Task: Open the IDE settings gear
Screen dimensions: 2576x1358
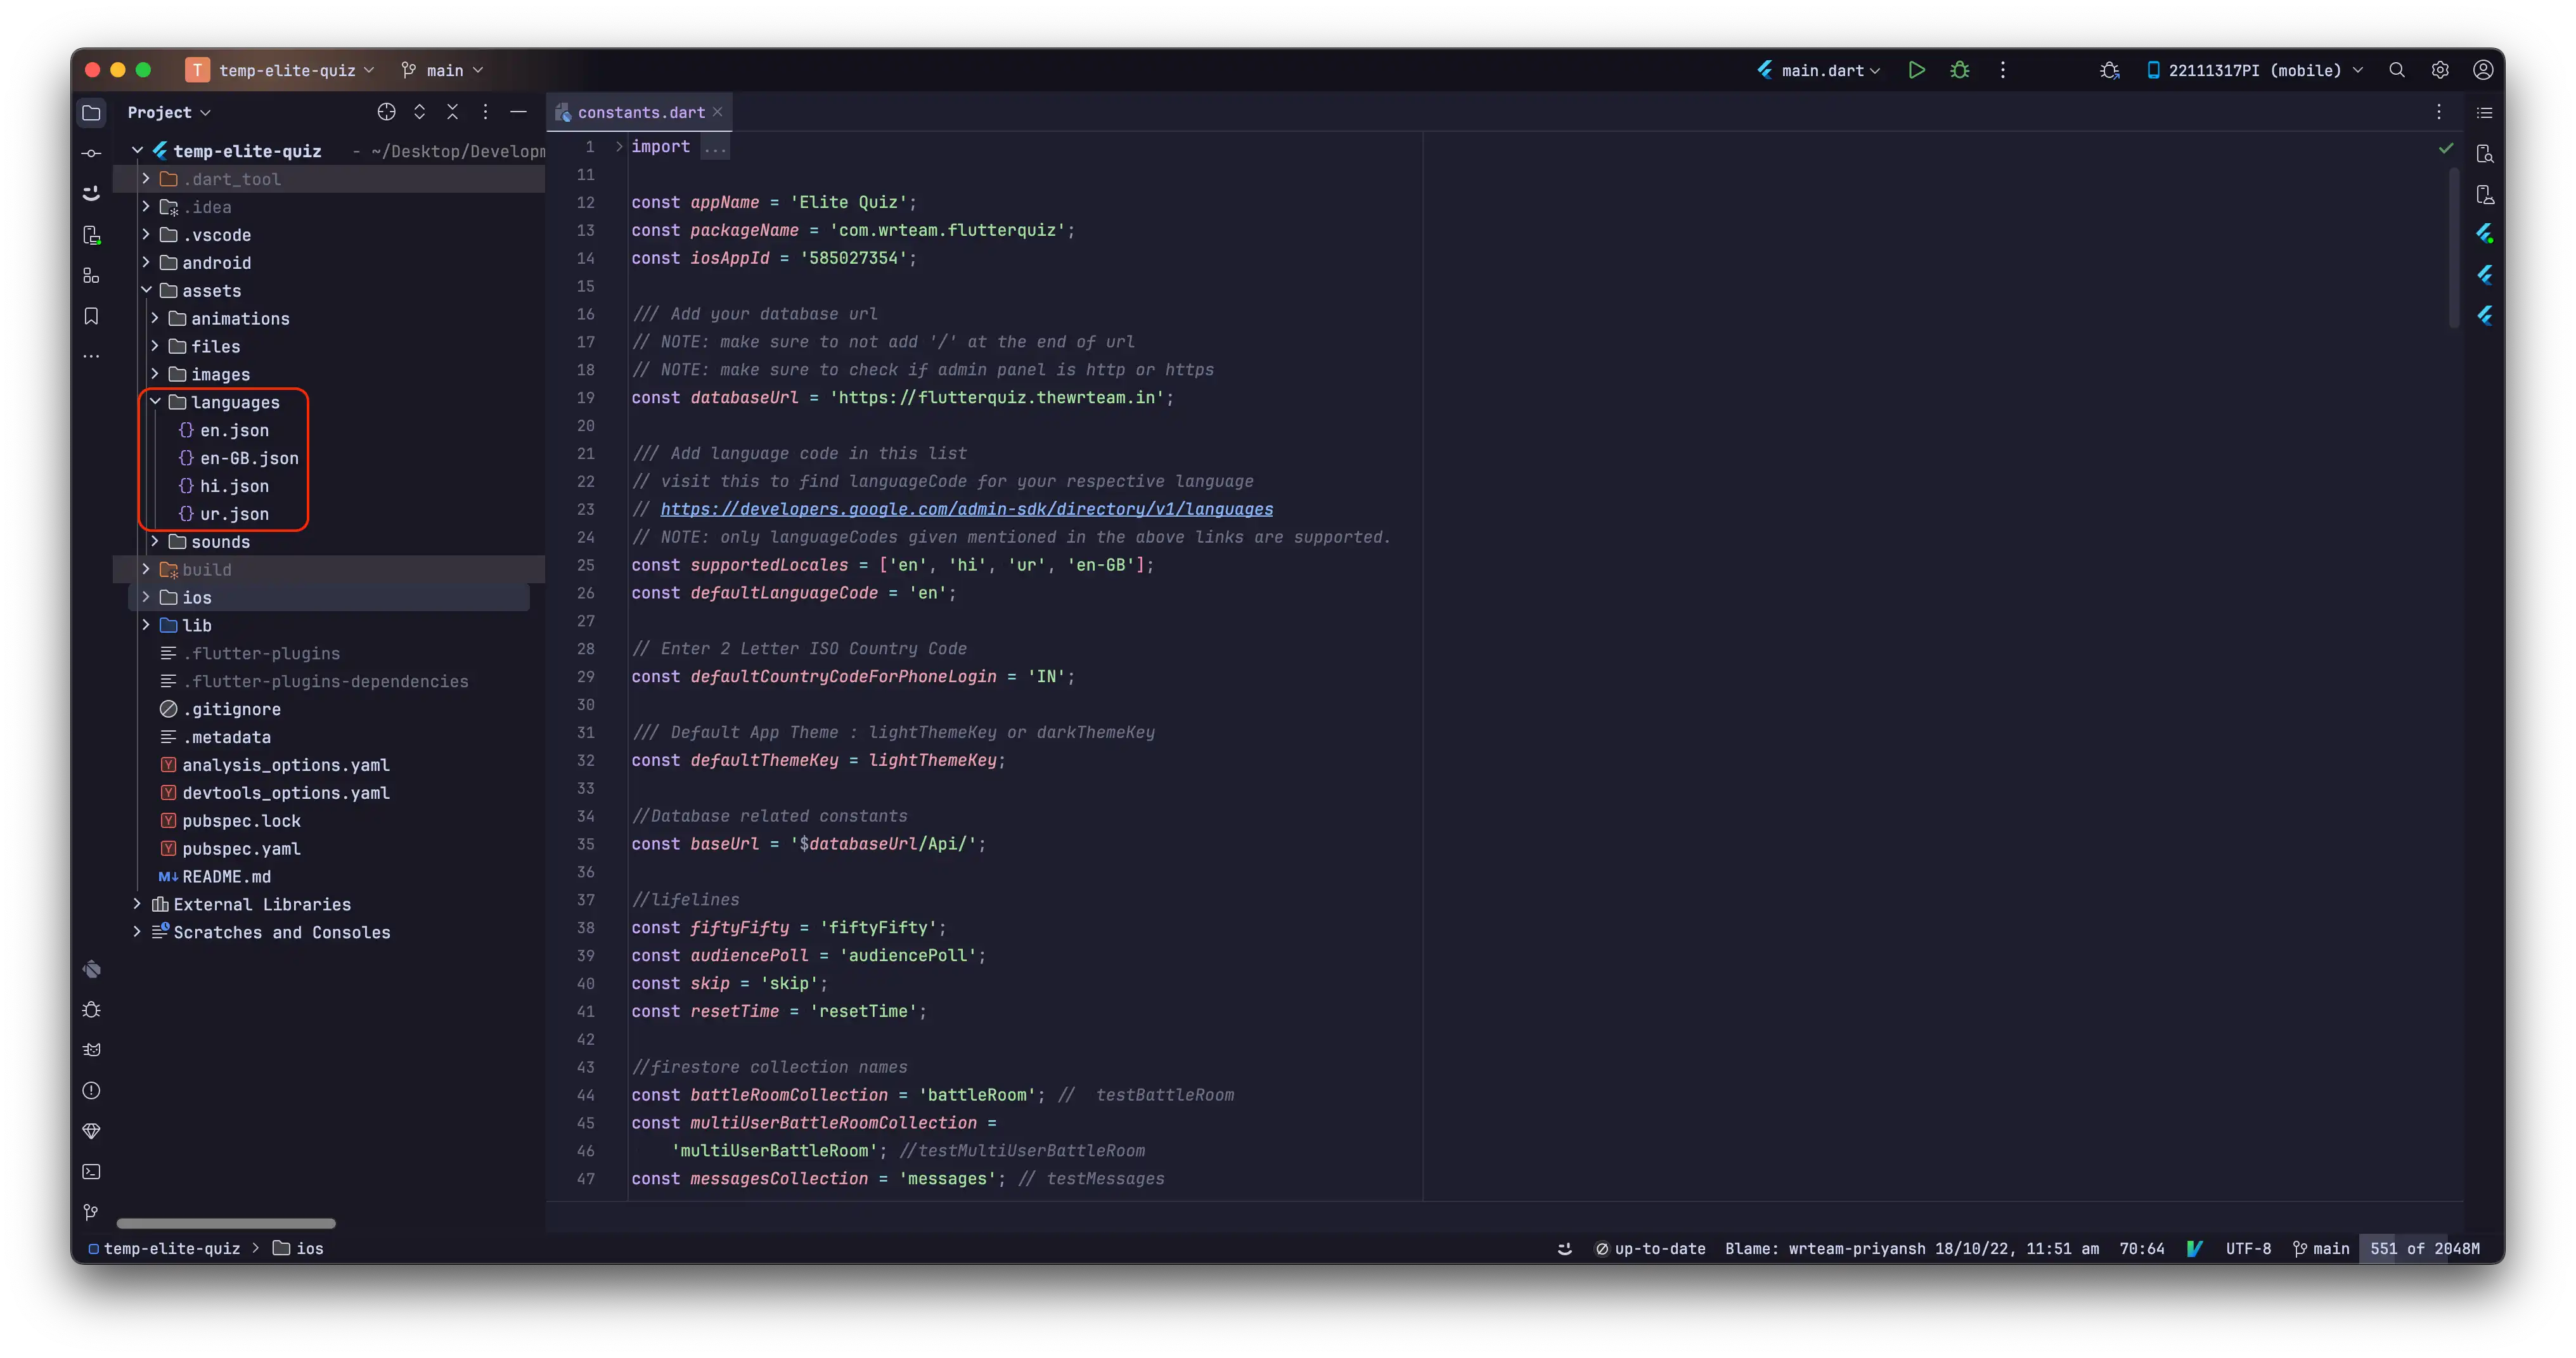Action: (2439, 70)
